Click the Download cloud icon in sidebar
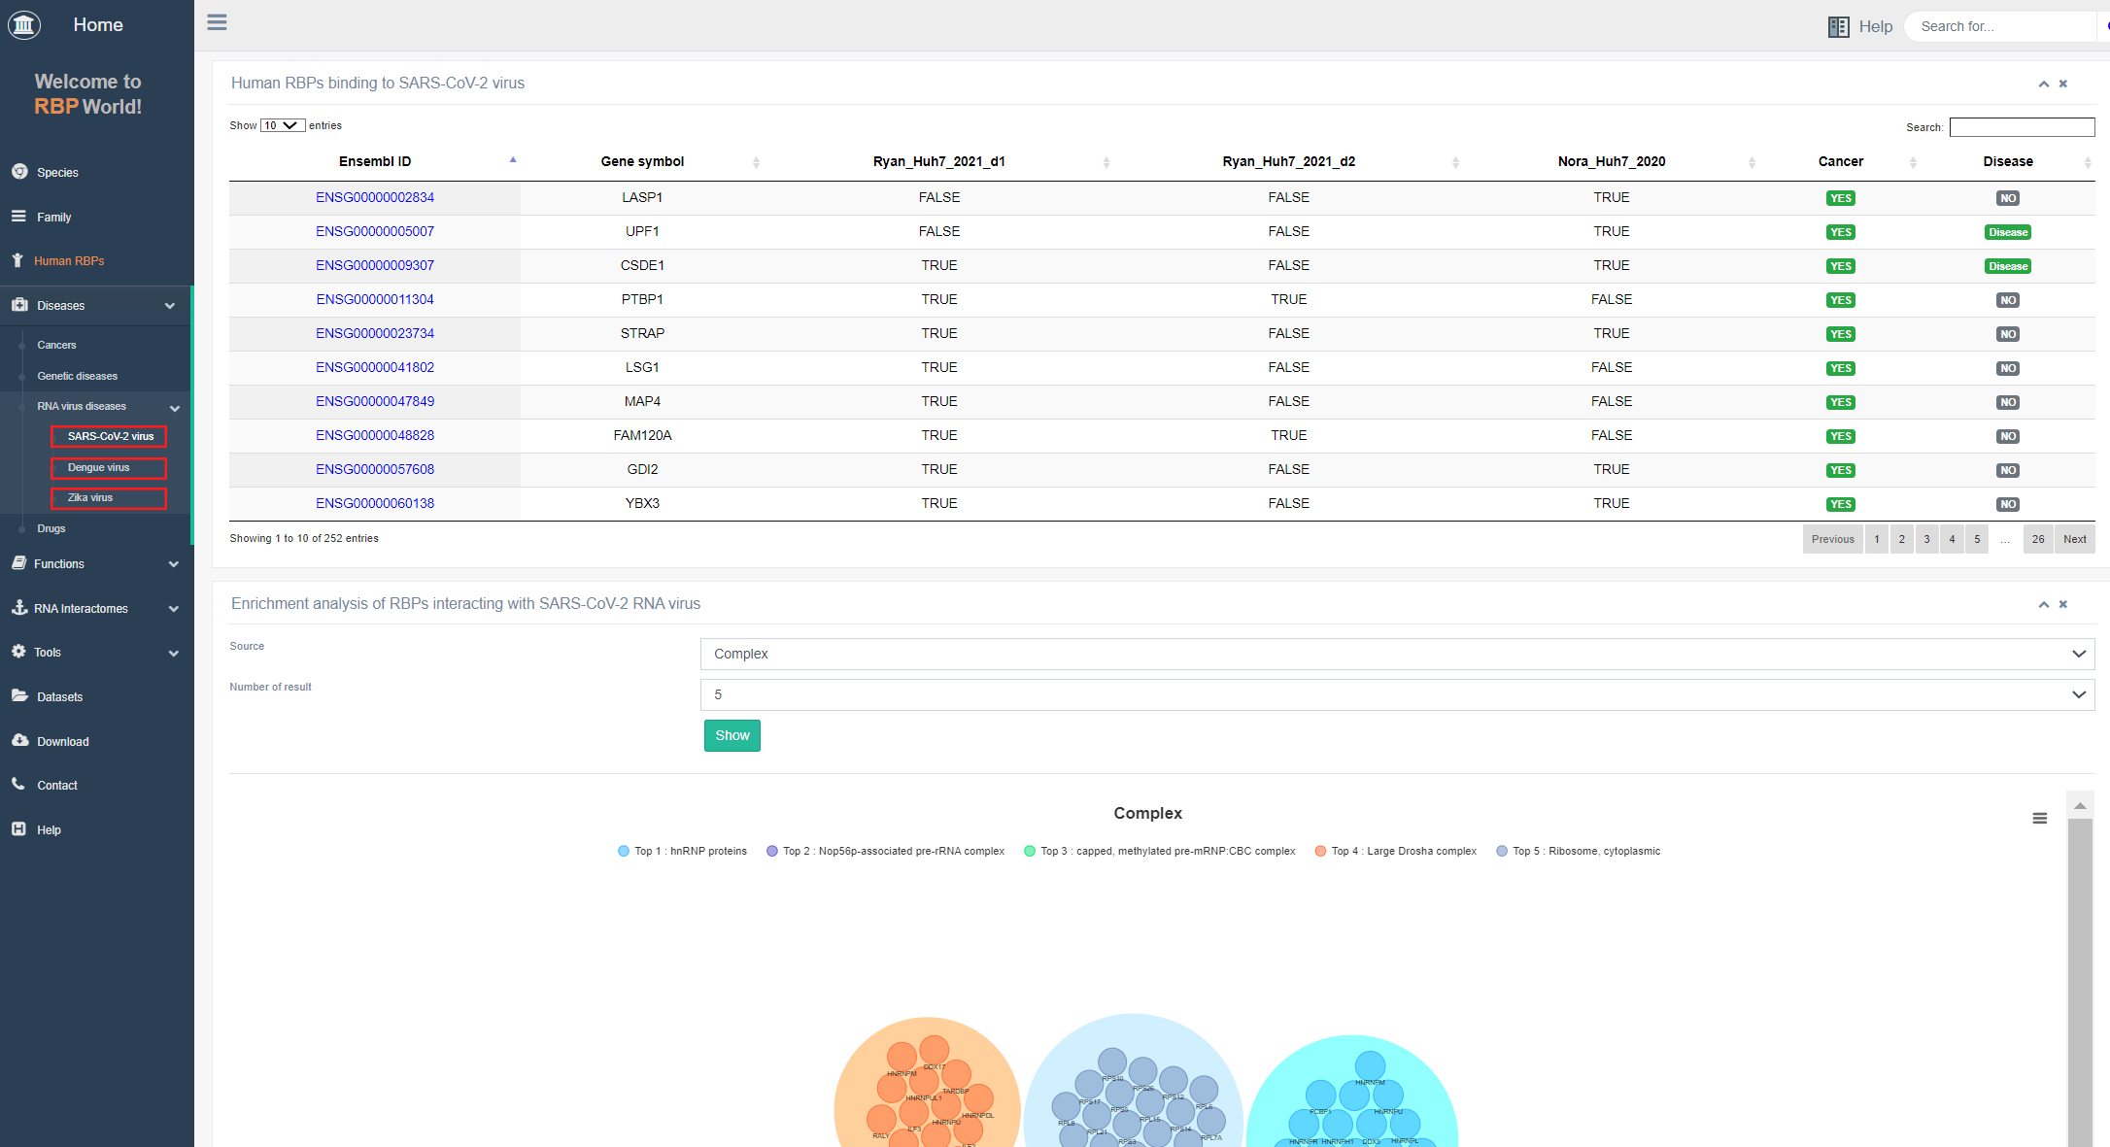The image size is (2110, 1147). pos(19,740)
